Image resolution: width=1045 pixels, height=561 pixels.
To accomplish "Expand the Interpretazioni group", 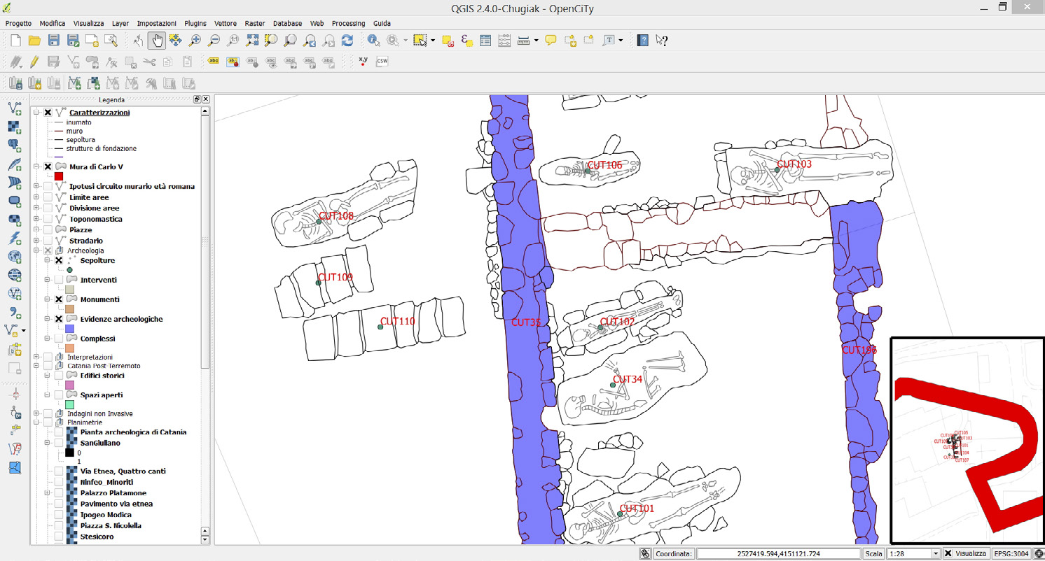I will coord(36,357).
